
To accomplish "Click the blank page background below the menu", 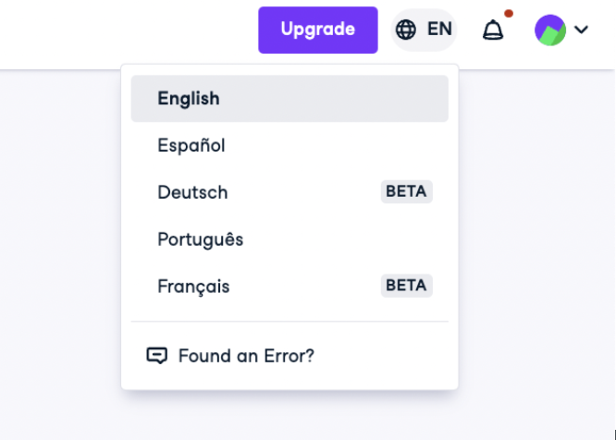I will pyautogui.click(x=290, y=415).
